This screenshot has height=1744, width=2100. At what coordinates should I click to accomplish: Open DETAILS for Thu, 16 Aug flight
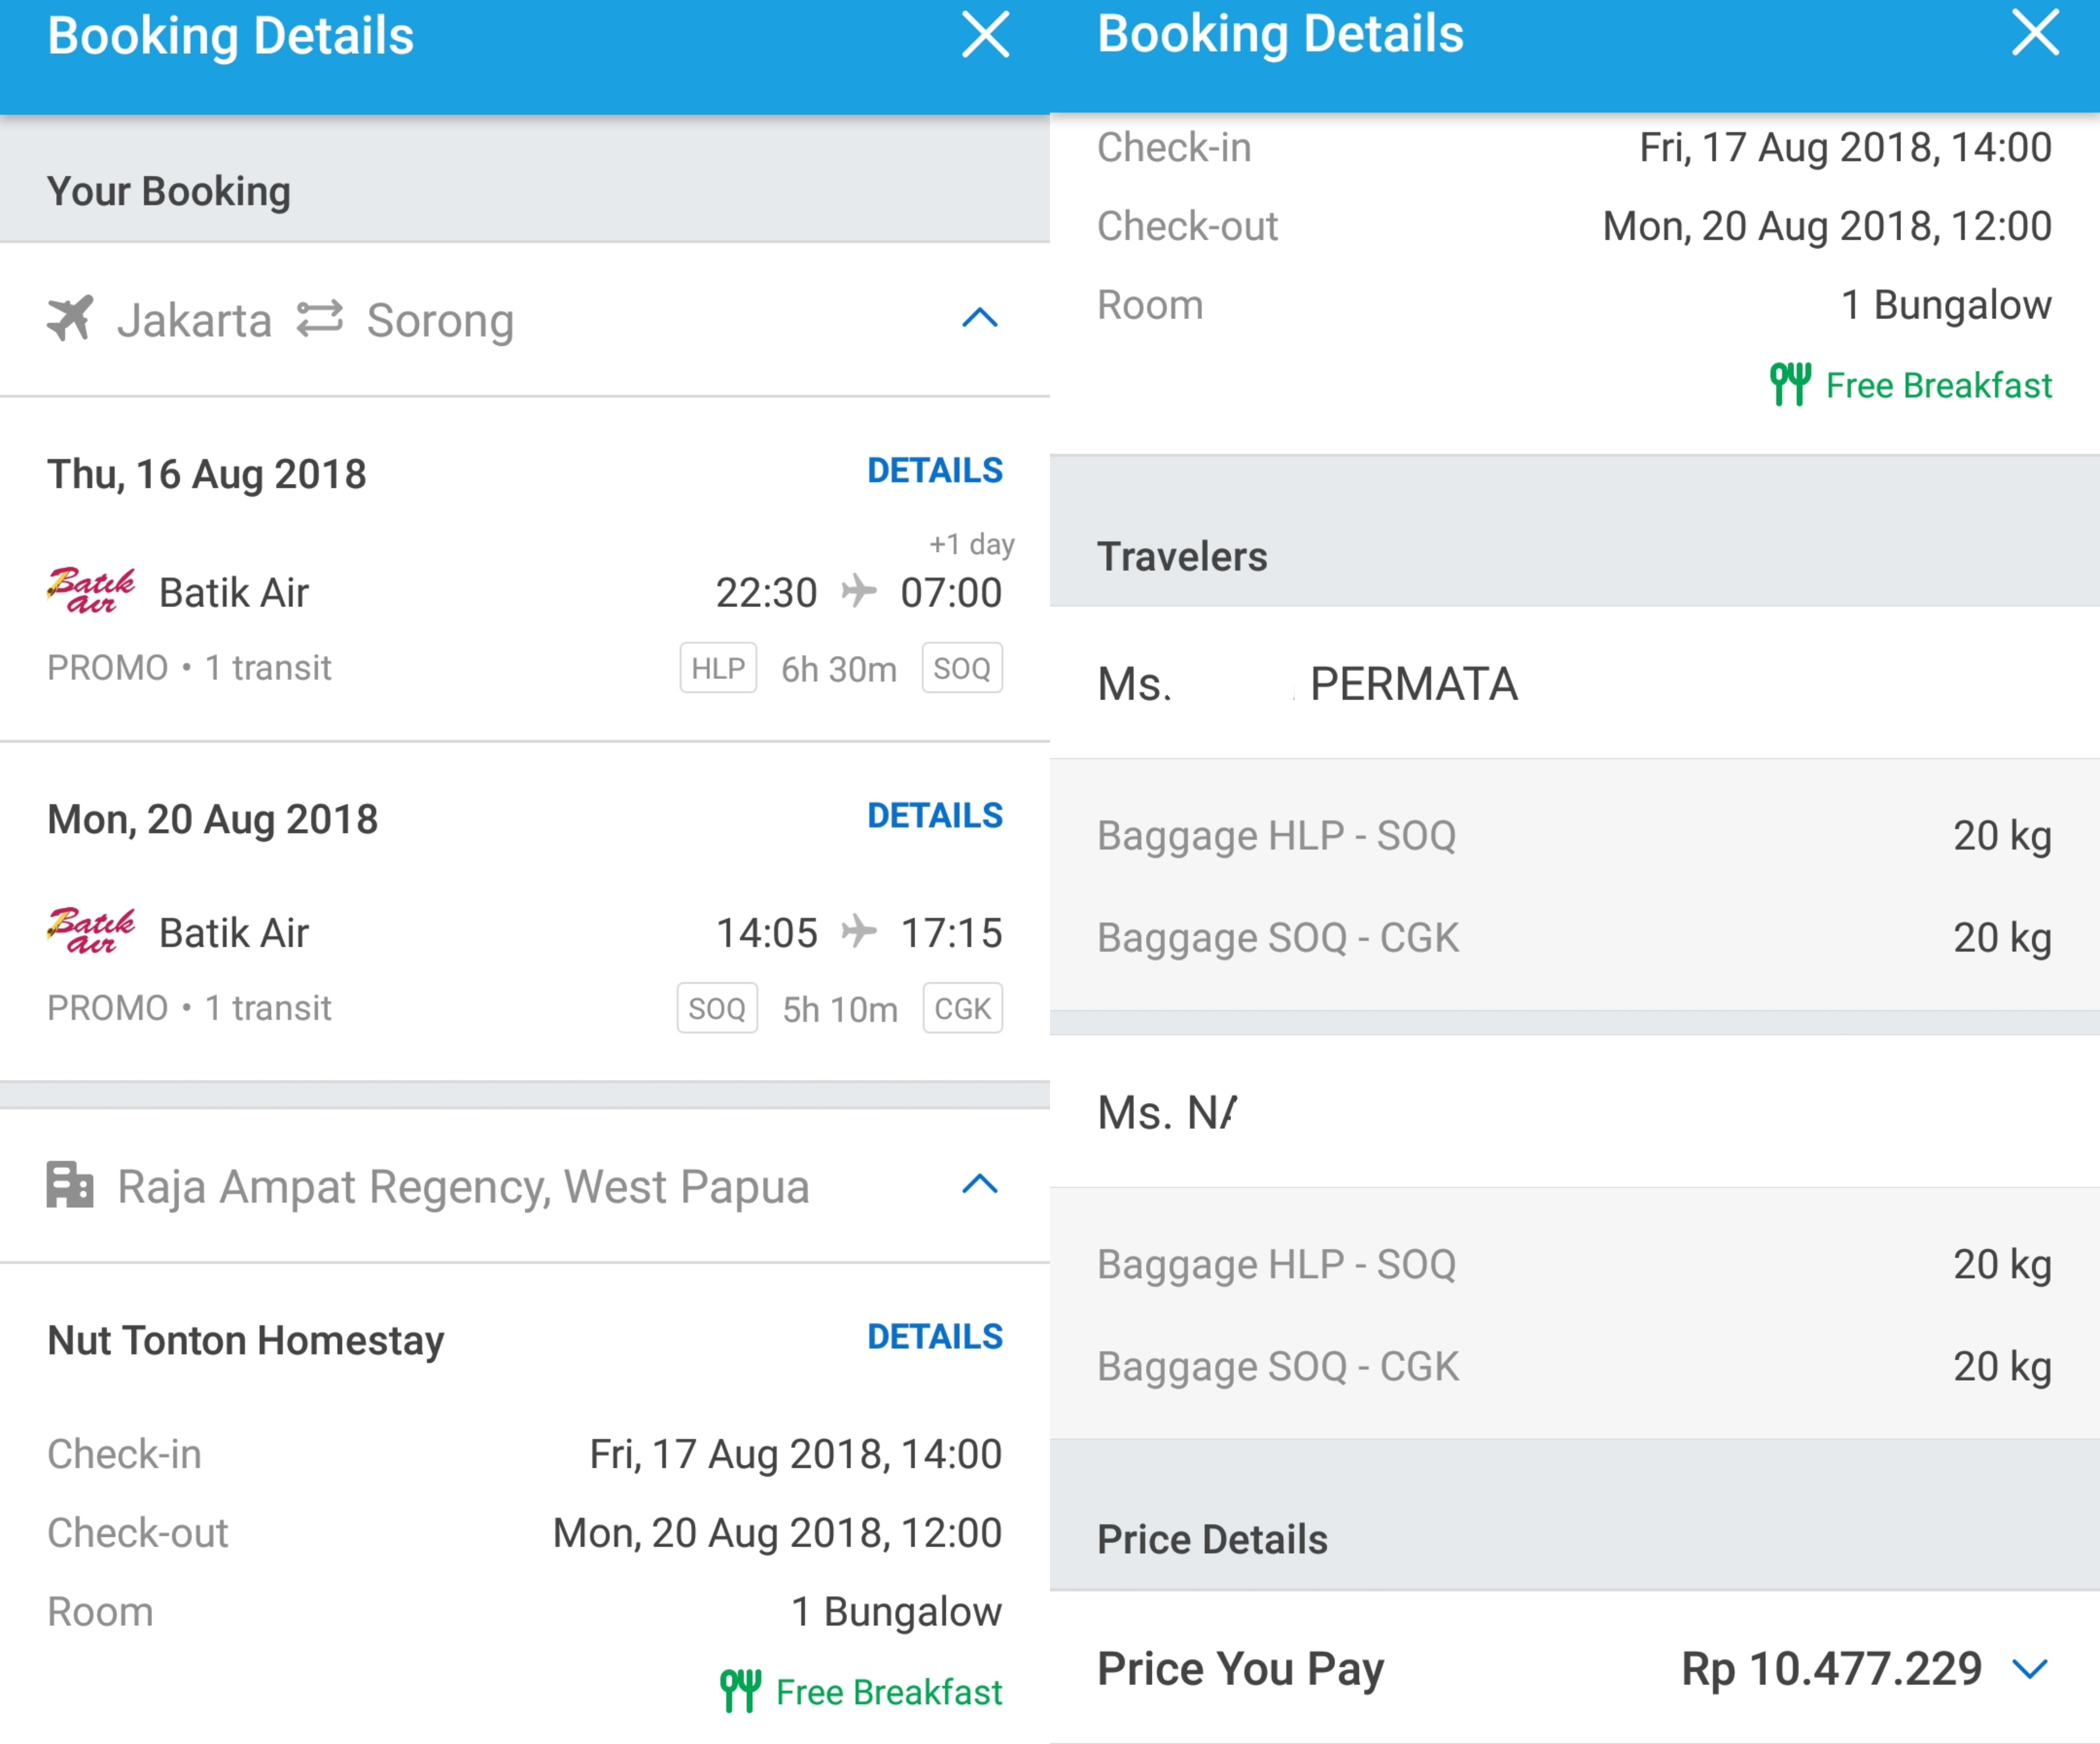tap(935, 470)
